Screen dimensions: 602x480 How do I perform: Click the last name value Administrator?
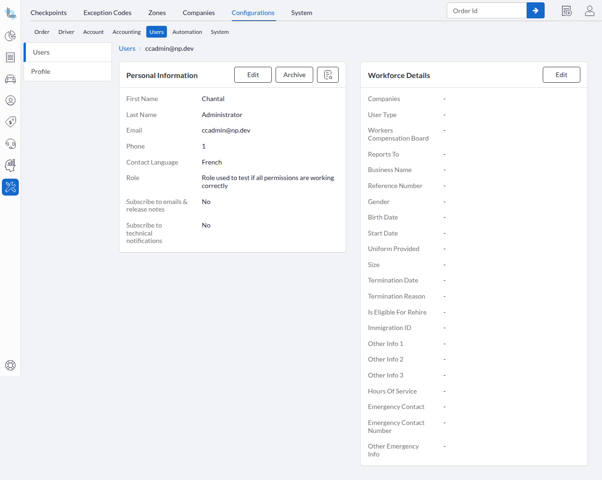click(x=222, y=115)
